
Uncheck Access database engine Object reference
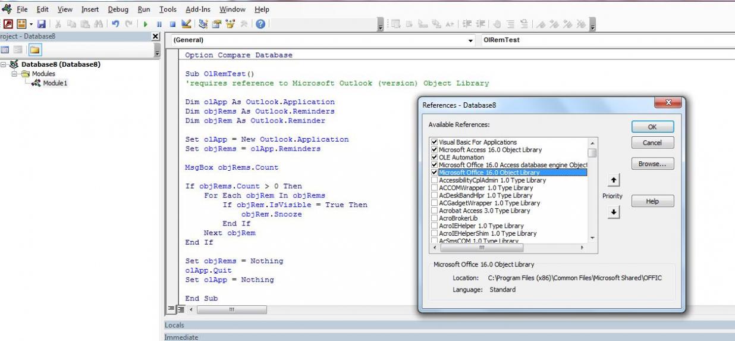434,165
